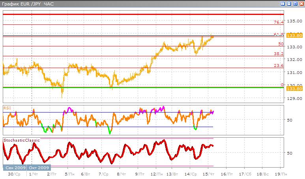Maximize the EUR/JPY chart window

coord(295,4)
